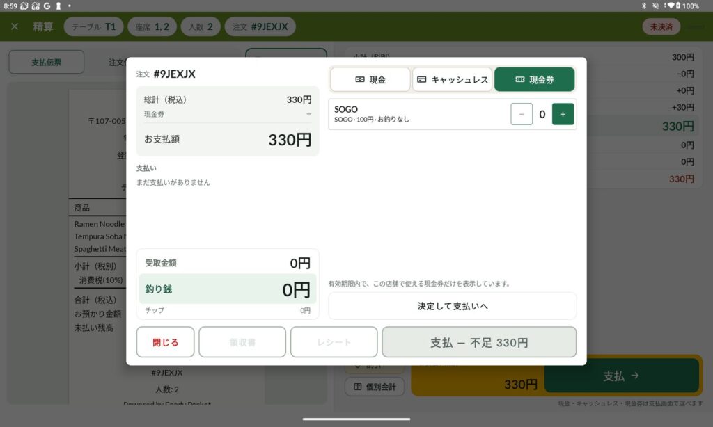Click the Ramen Noodle receipt line
Image resolution: width=713 pixels, height=427 pixels.
(x=99, y=224)
